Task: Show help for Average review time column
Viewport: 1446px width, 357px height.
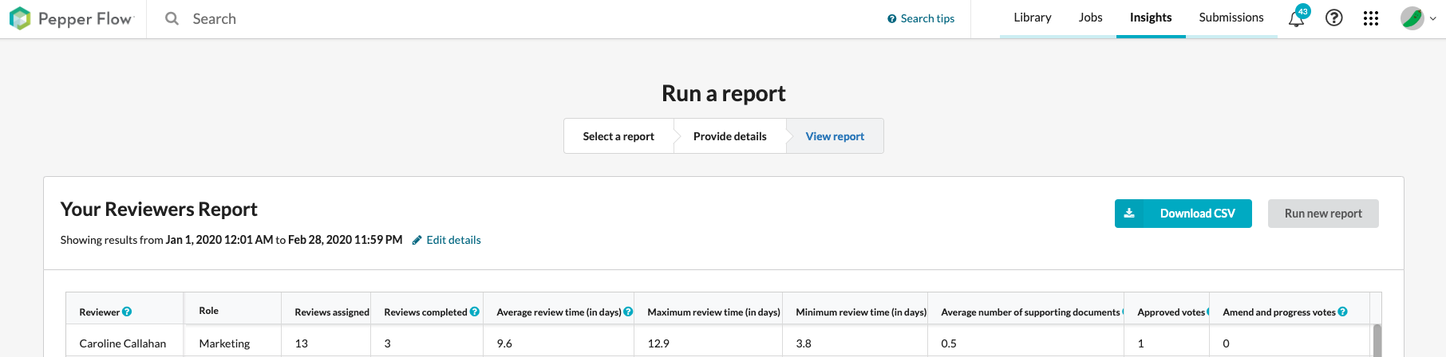Action: coord(629,312)
